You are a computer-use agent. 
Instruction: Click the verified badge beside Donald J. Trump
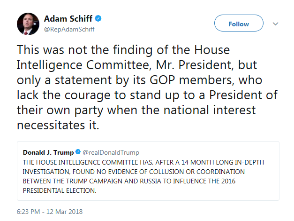coord(78,151)
